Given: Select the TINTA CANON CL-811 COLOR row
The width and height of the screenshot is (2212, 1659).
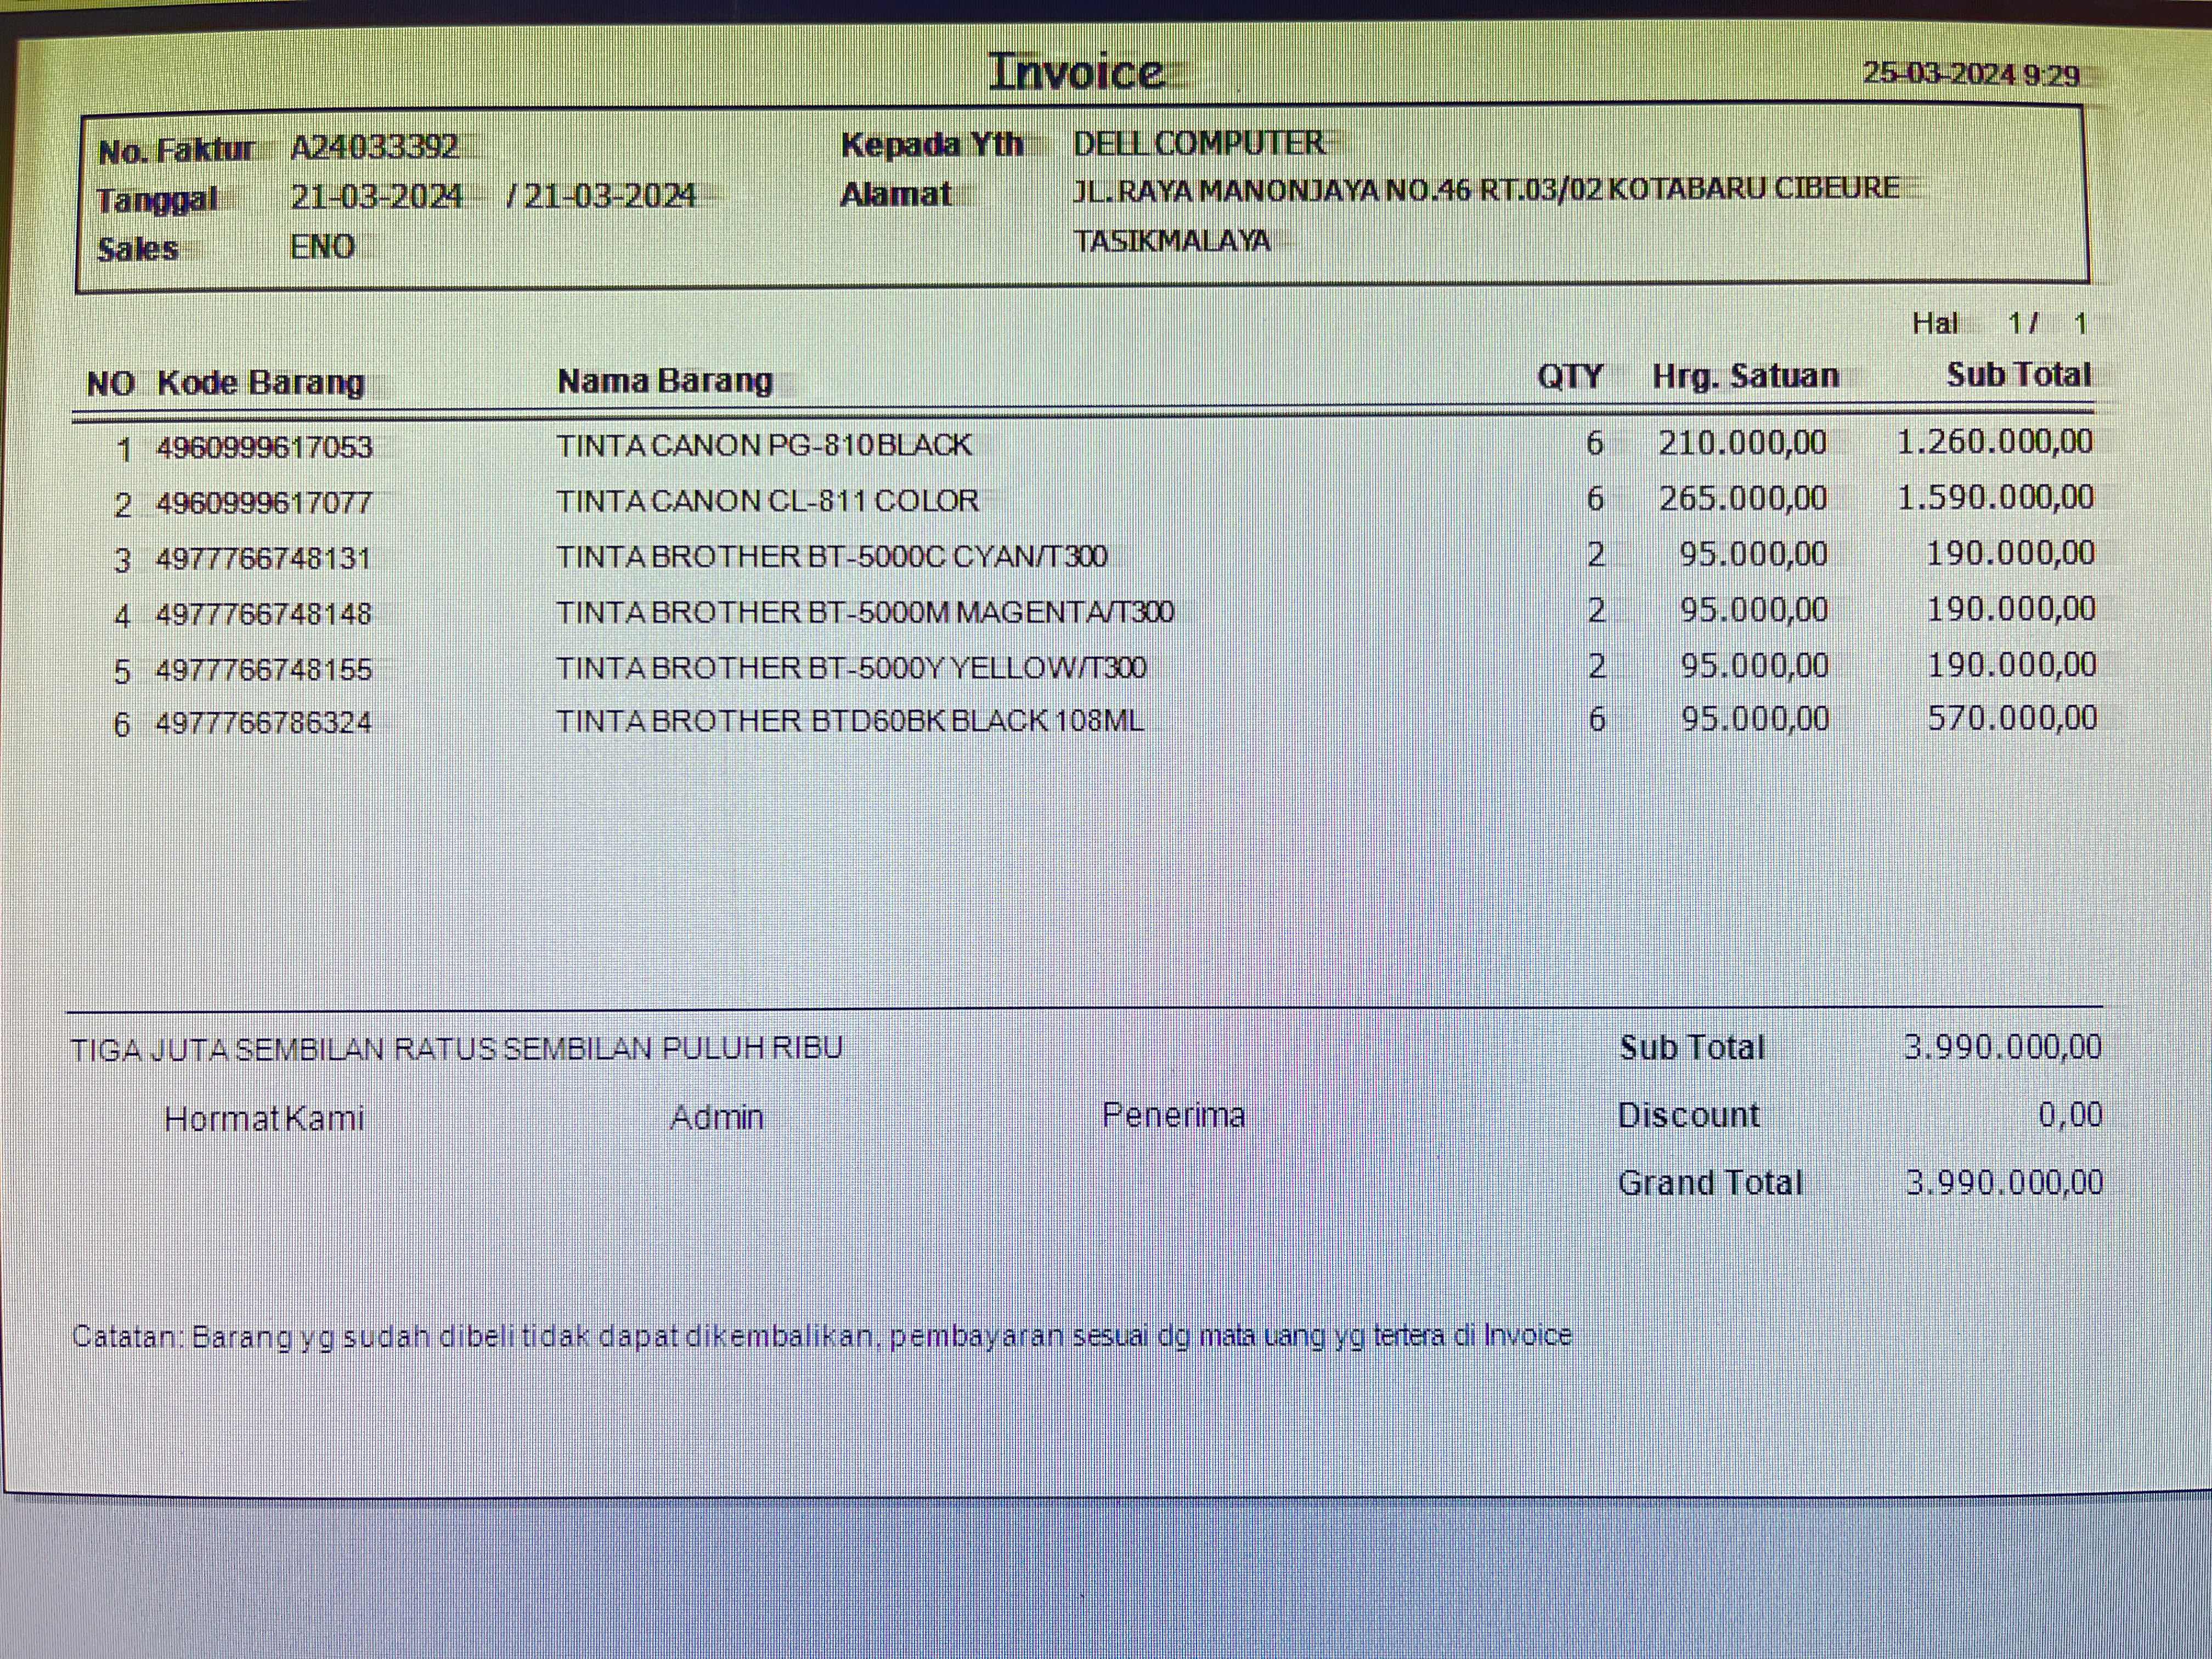Looking at the screenshot, I should (767, 500).
